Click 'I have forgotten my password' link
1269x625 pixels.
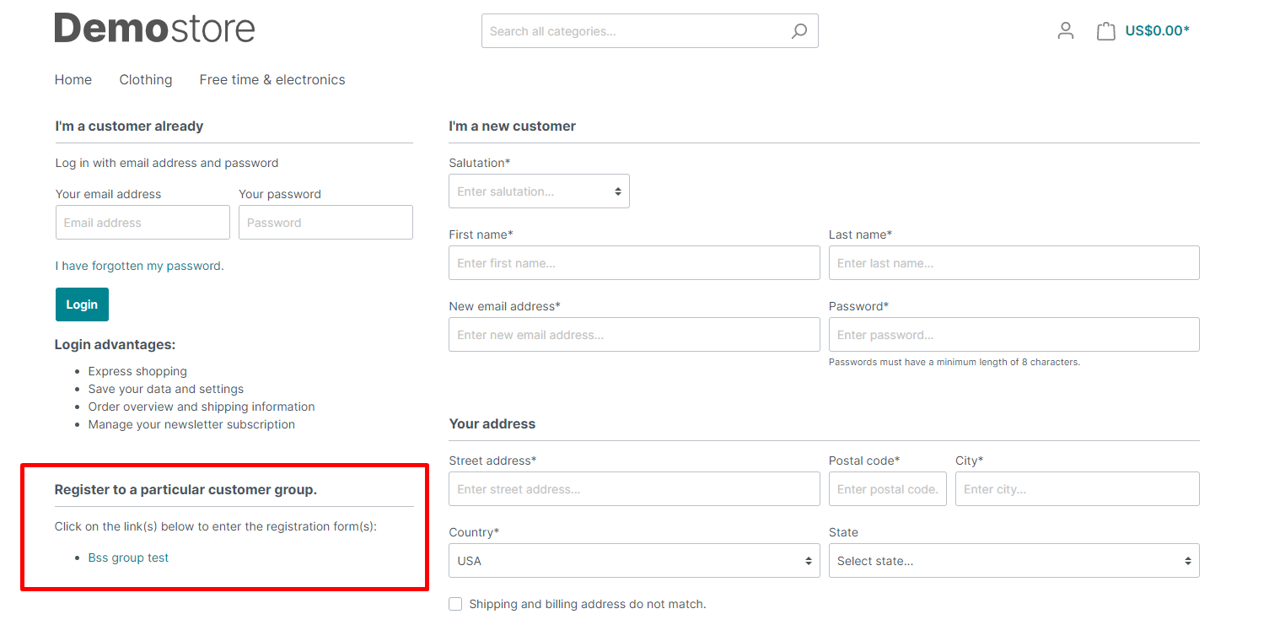pos(140,266)
